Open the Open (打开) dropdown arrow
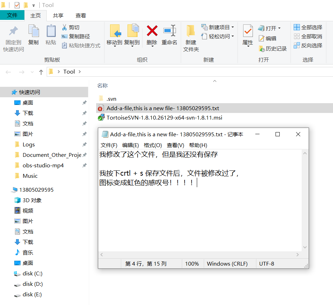 (x=279, y=28)
